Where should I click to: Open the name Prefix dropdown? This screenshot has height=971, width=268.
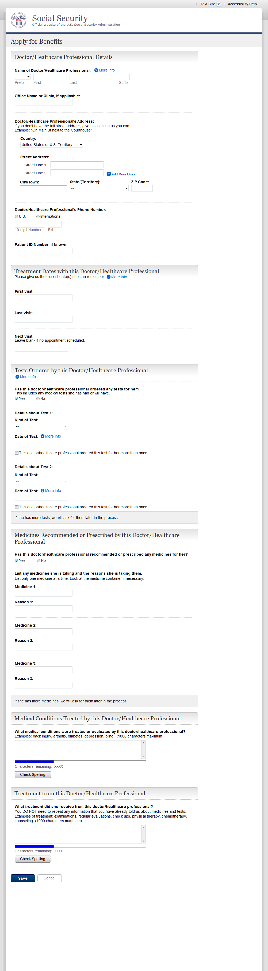22,77
